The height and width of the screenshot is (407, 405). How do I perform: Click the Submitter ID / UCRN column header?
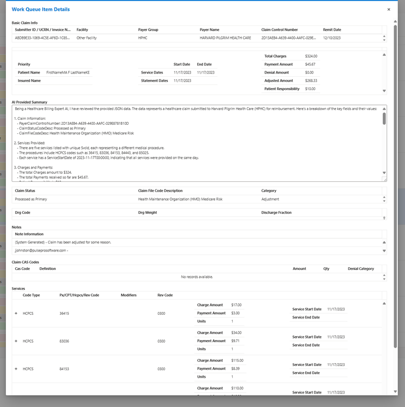[43, 30]
